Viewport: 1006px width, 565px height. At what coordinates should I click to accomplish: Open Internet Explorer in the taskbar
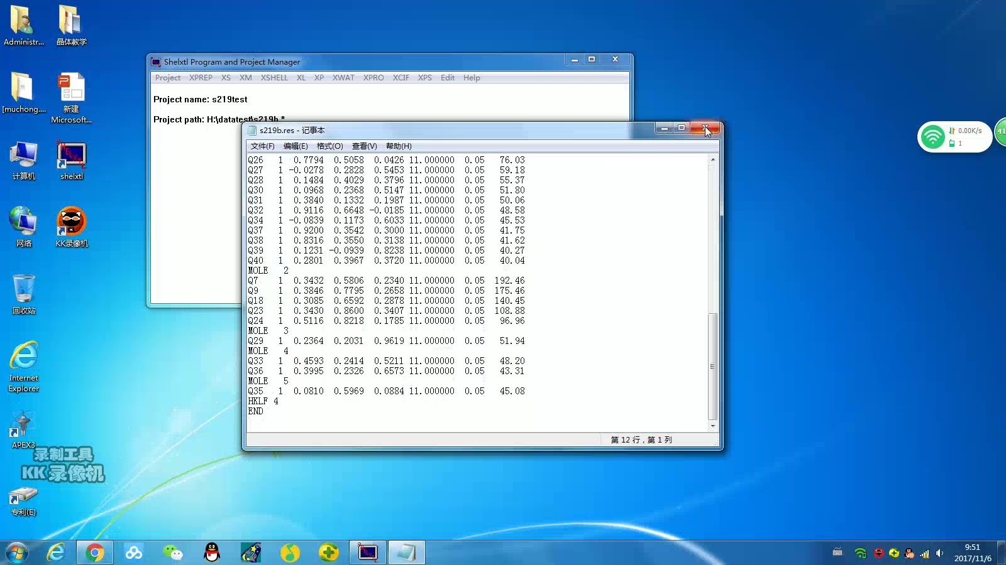pos(56,552)
